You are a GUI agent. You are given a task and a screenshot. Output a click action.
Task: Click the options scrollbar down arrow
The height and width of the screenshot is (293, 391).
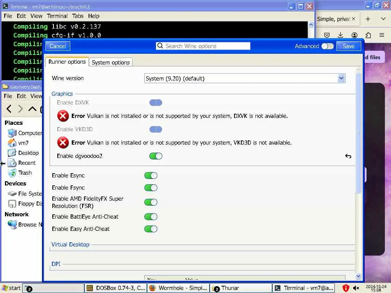click(358, 276)
